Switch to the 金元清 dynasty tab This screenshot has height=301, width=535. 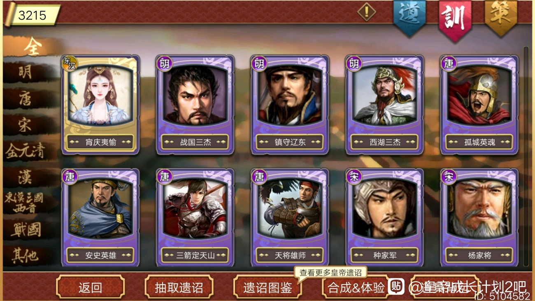click(x=25, y=151)
